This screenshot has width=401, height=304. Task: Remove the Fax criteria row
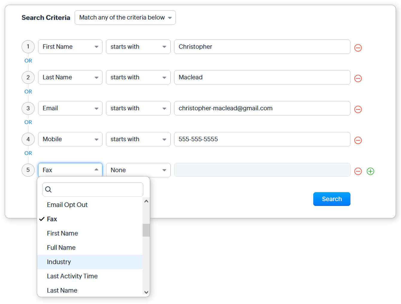pyautogui.click(x=358, y=171)
